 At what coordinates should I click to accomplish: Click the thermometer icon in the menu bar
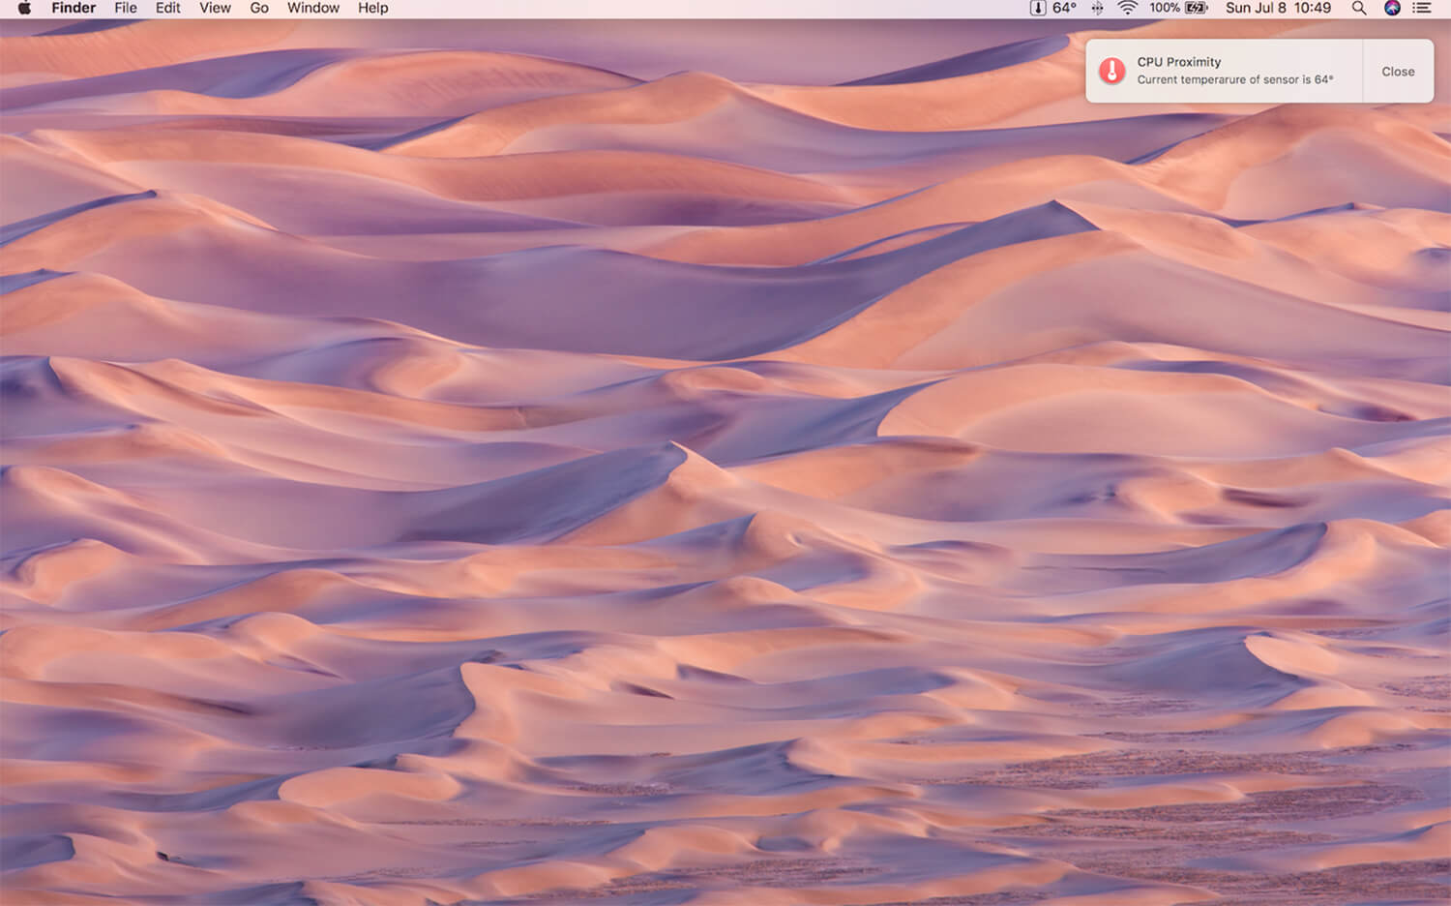pyautogui.click(x=1038, y=8)
